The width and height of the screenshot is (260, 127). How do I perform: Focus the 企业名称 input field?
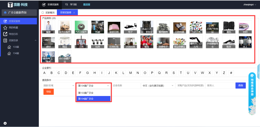point(125,86)
